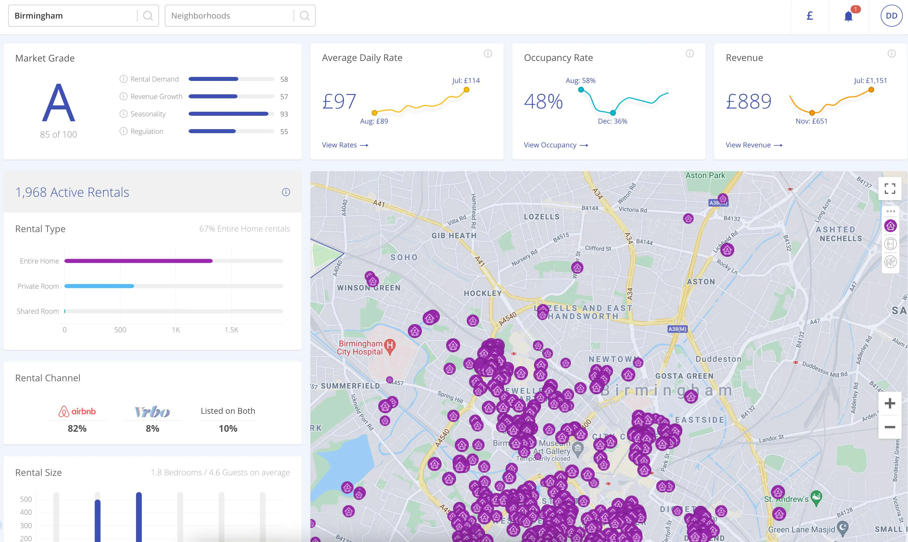
Task: Click Active Rentals info icon
Action: (x=286, y=192)
